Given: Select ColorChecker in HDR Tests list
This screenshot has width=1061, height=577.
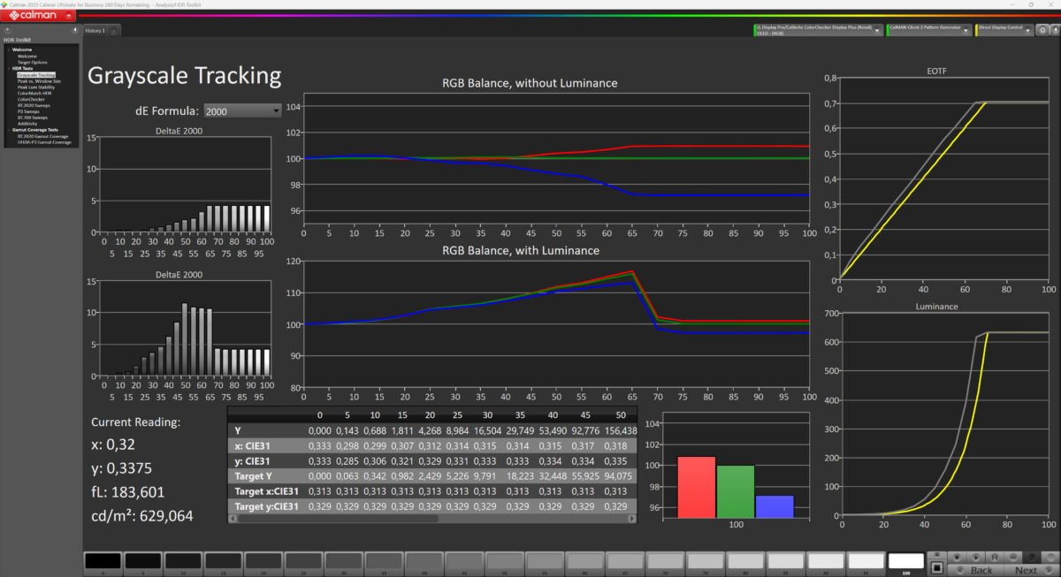Looking at the screenshot, I should pos(31,99).
